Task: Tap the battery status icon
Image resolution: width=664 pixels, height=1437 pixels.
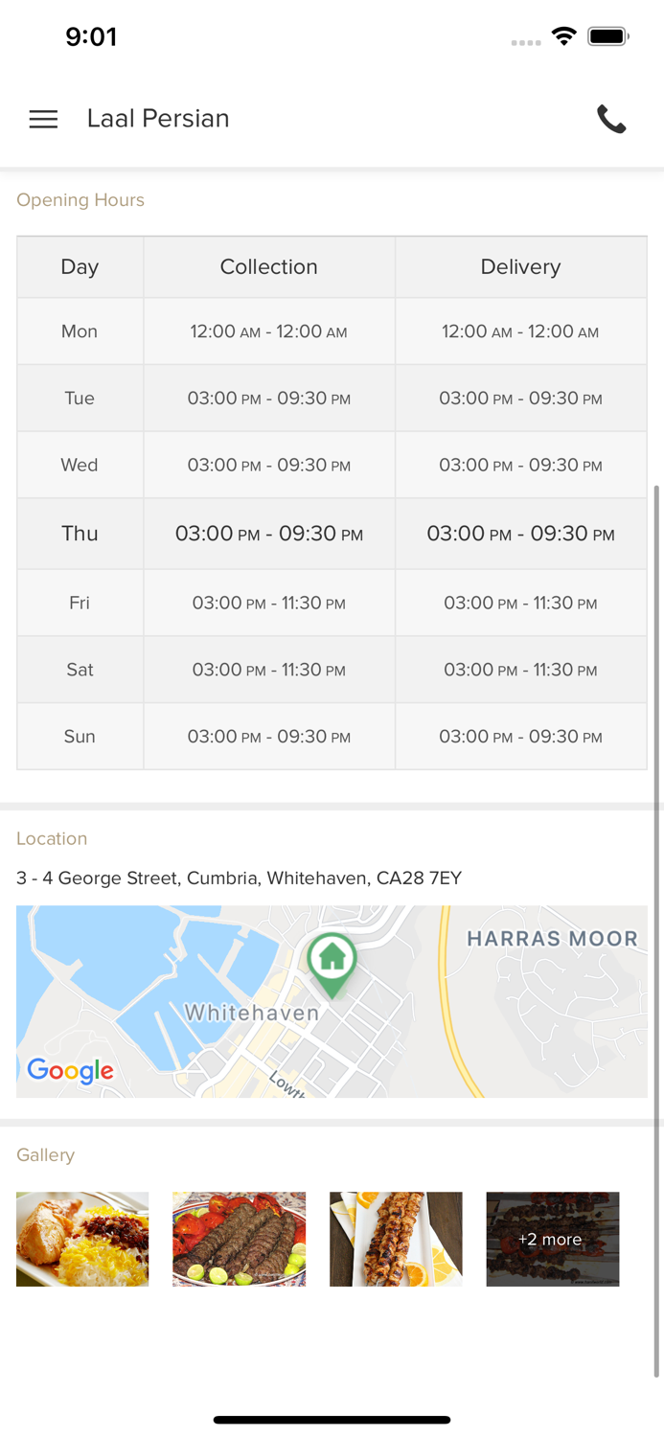Action: (607, 36)
